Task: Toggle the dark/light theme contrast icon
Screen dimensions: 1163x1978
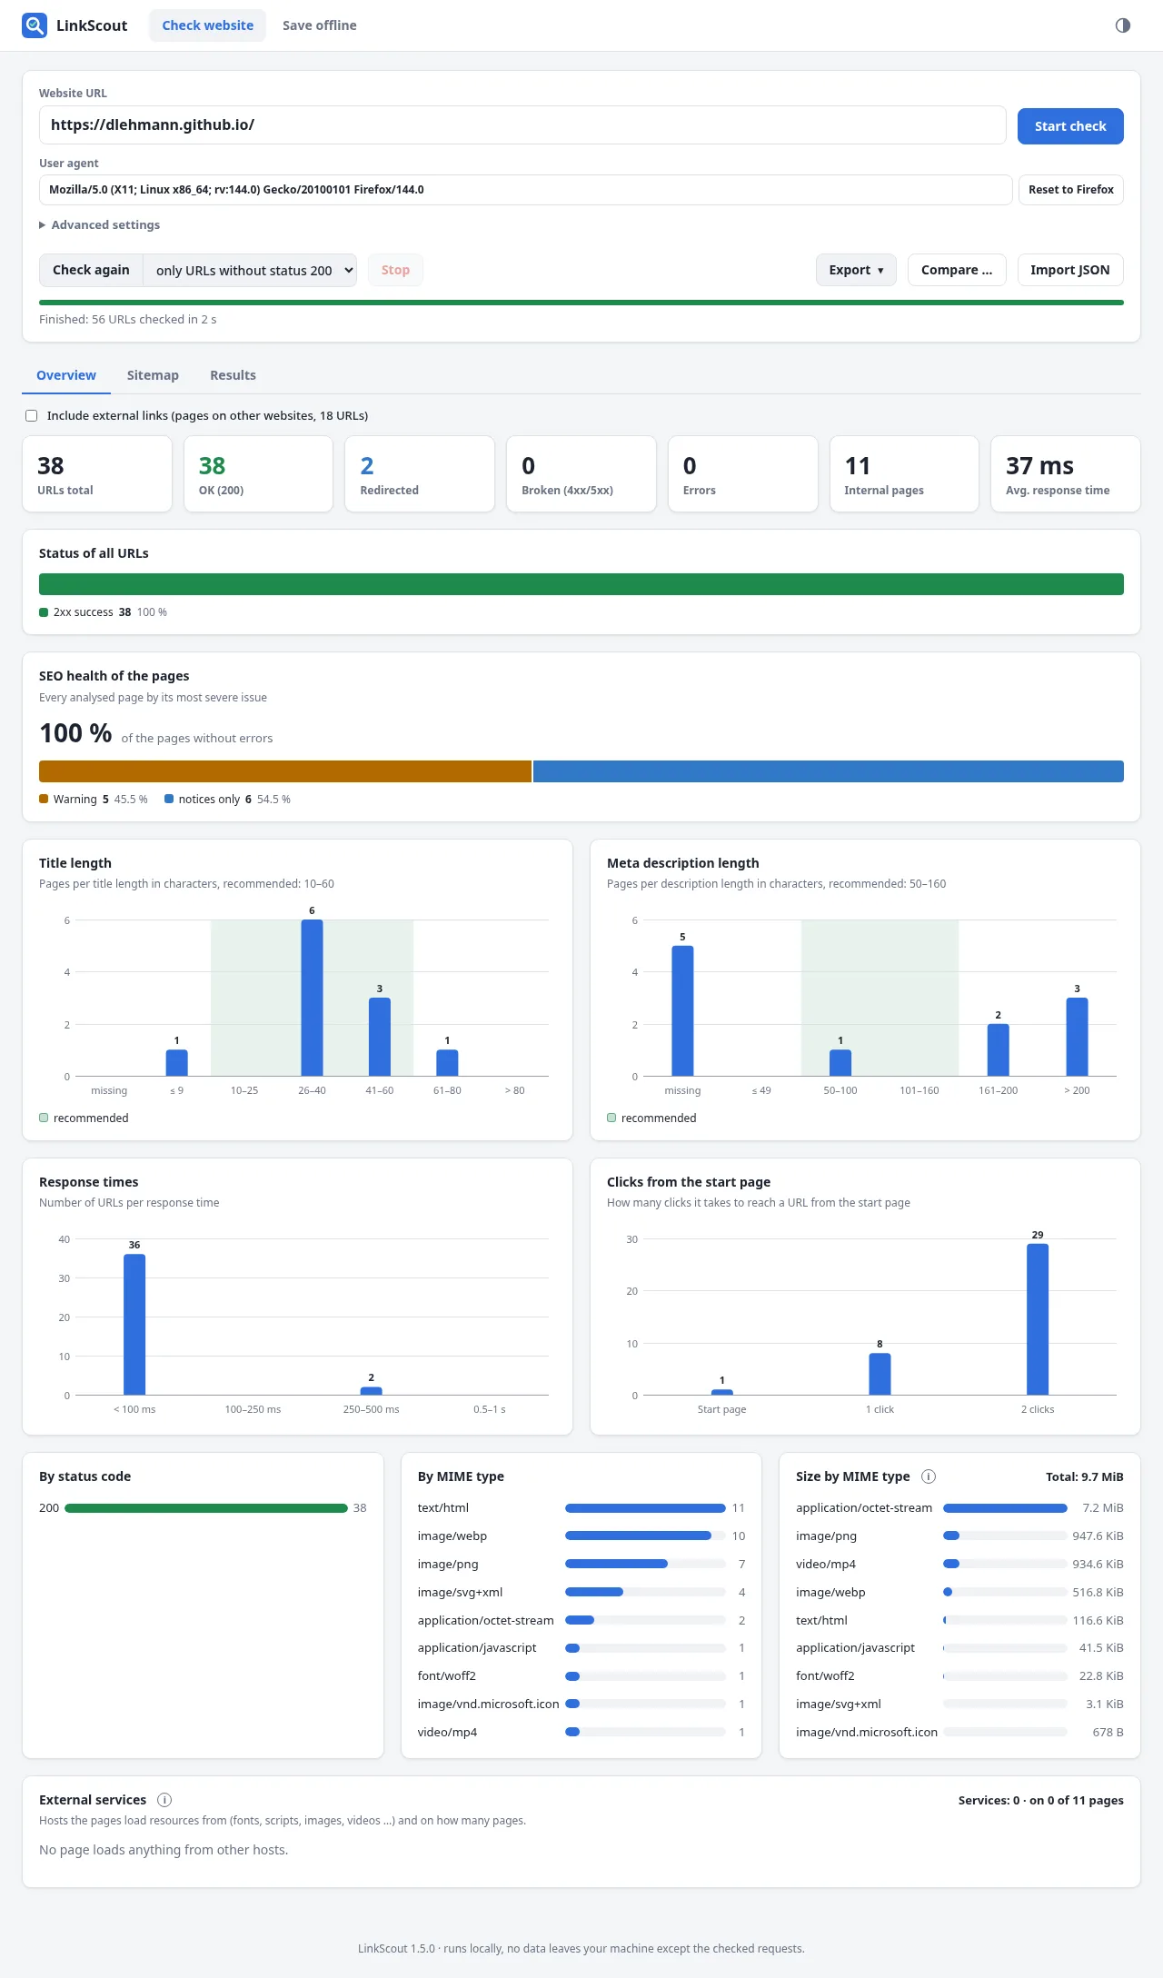Action: click(1123, 25)
